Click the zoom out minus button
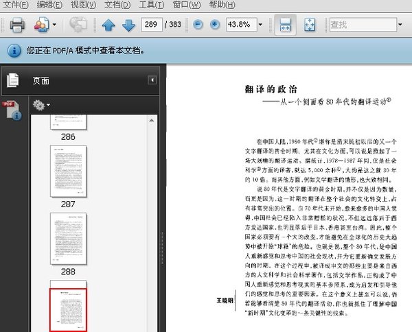Viewport: 412px width, 332px height. pos(198,25)
